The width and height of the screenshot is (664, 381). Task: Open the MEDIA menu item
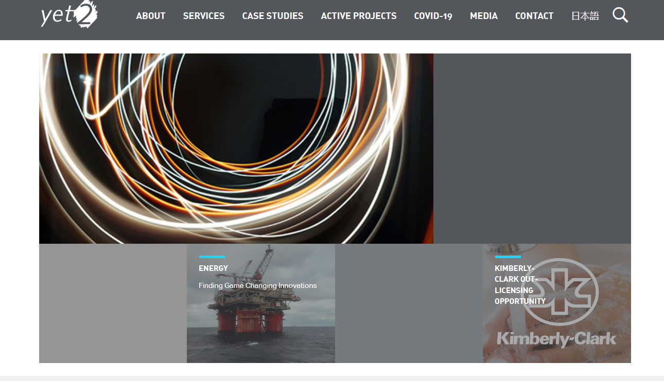point(484,16)
